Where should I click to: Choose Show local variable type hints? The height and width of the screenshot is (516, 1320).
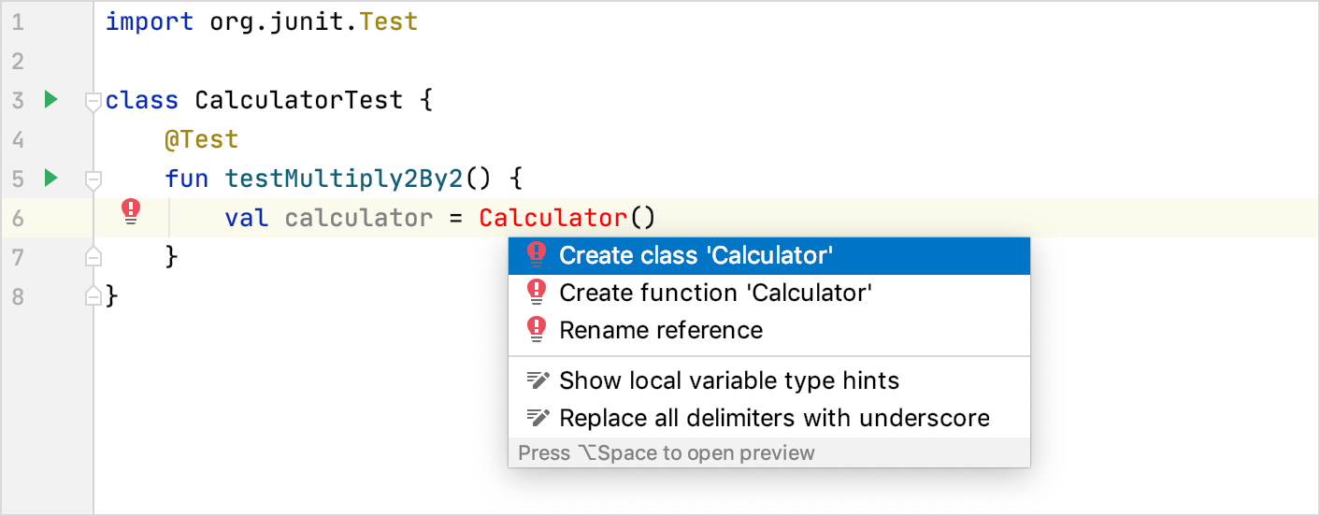728,380
